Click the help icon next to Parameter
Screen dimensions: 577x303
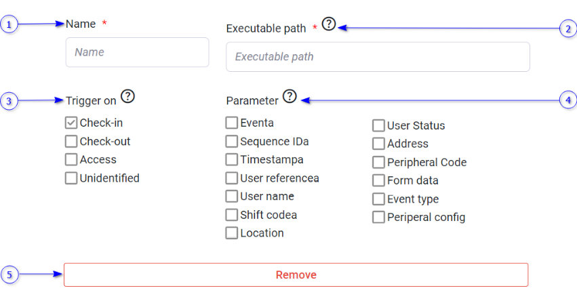(x=290, y=96)
